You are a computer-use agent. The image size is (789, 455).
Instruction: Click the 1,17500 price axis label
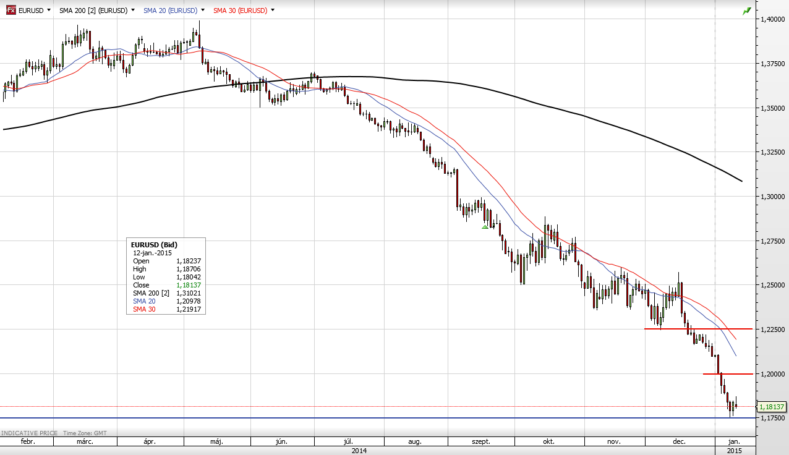click(x=773, y=419)
